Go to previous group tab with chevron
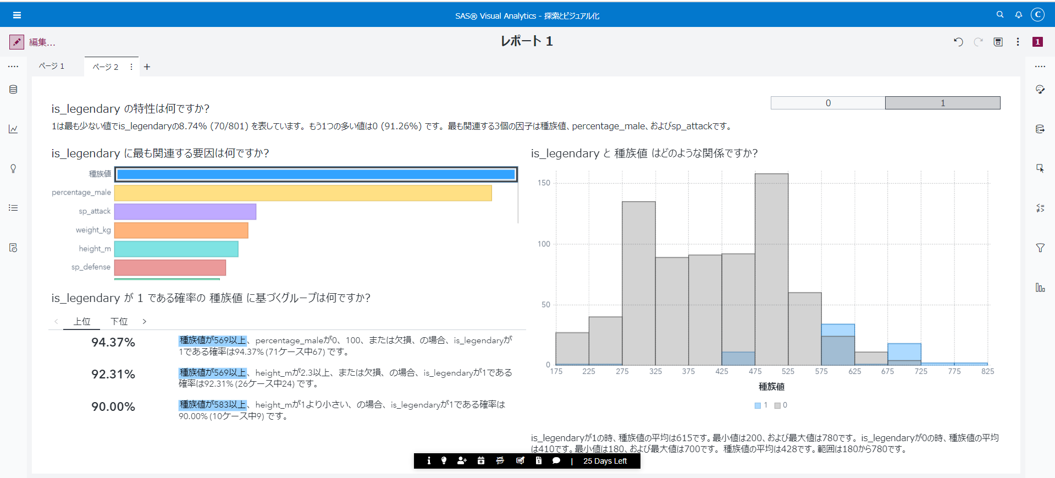 (56, 322)
